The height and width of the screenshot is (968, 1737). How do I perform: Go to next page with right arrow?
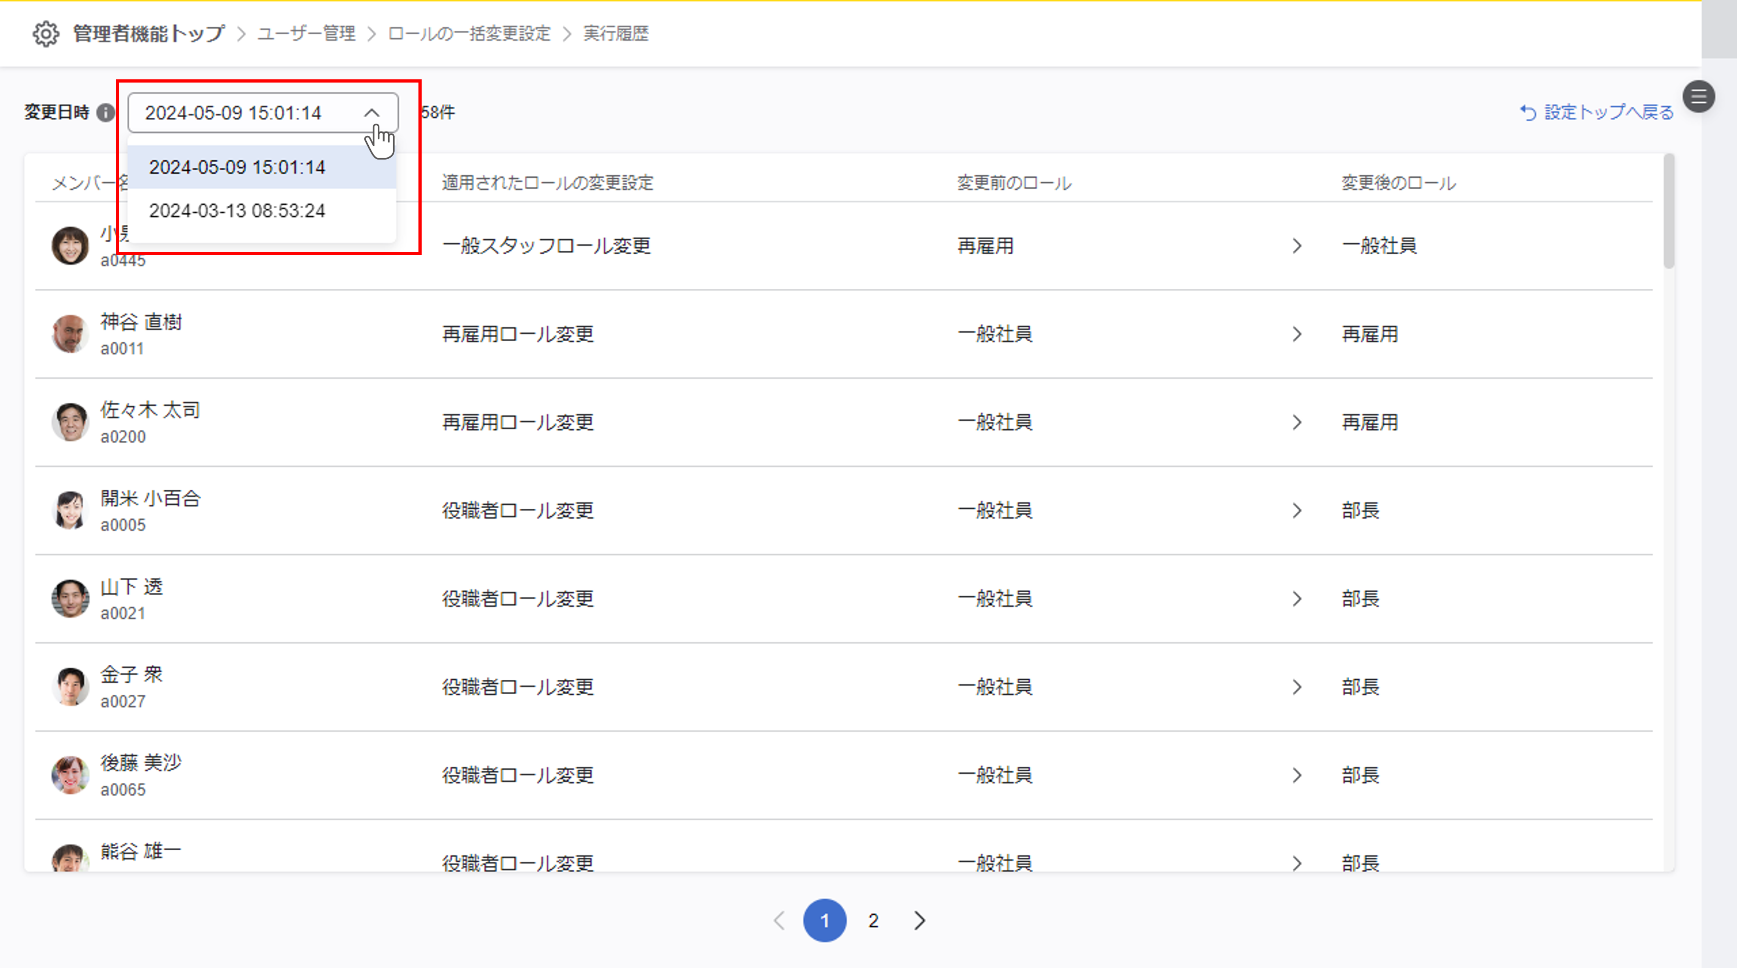(x=920, y=921)
